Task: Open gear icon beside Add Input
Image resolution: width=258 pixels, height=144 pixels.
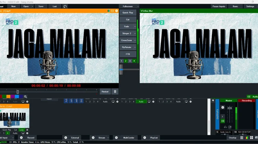Action: tap(21, 137)
